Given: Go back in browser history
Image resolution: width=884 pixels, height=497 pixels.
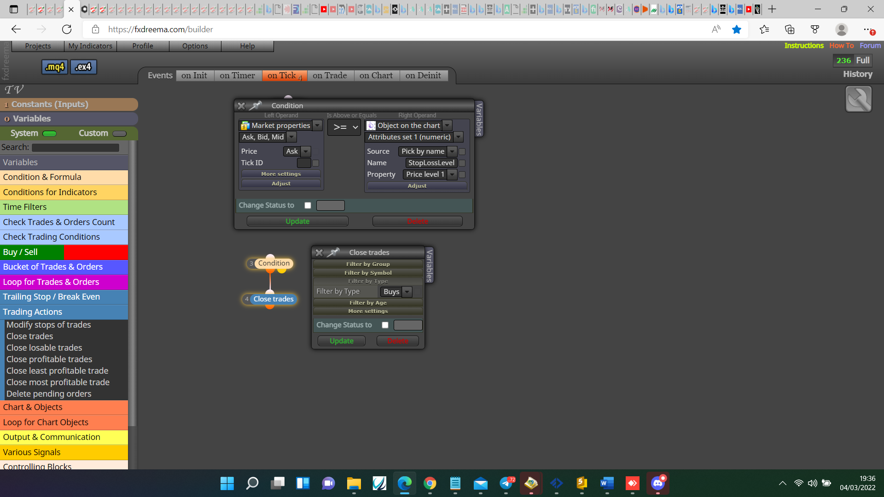Looking at the screenshot, I should coord(16,29).
